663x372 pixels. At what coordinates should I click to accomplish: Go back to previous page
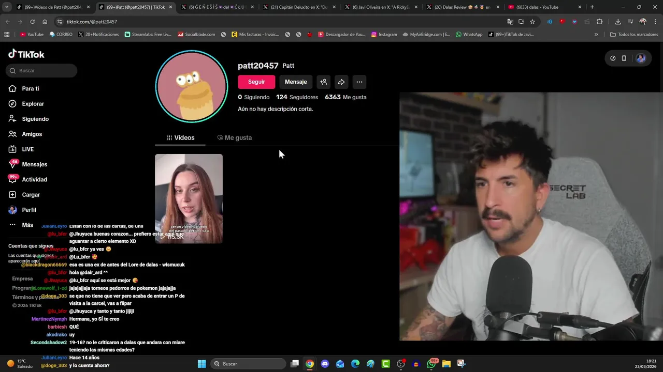[x=7, y=22]
